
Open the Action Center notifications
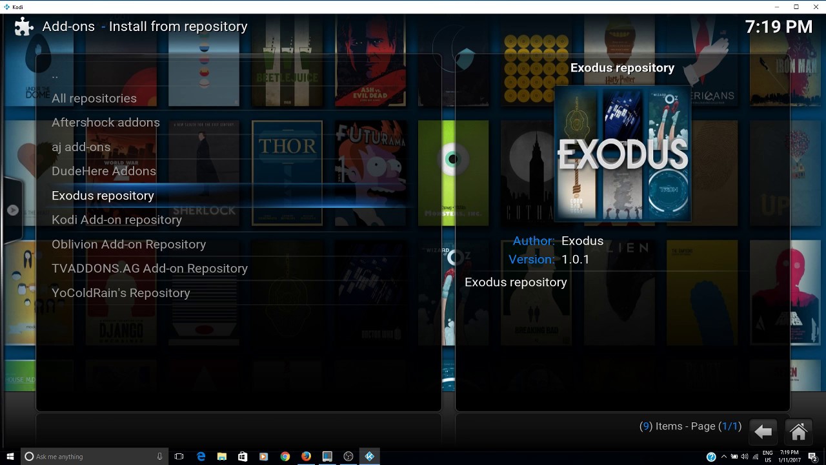point(813,457)
